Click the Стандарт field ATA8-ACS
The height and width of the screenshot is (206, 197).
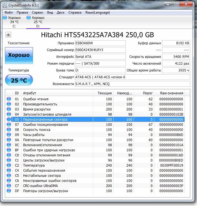(133, 77)
